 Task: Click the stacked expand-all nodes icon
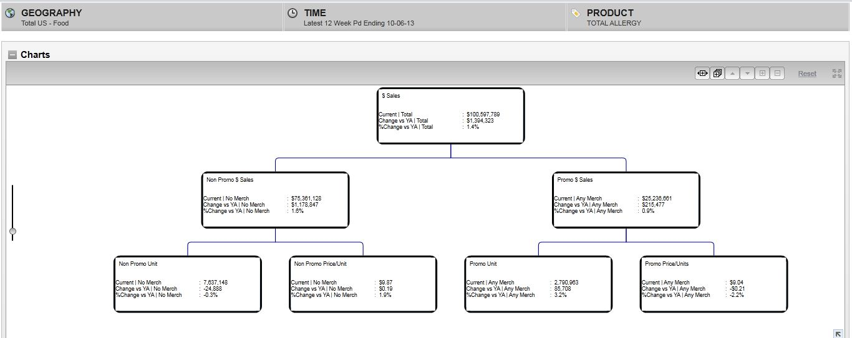pyautogui.click(x=717, y=73)
